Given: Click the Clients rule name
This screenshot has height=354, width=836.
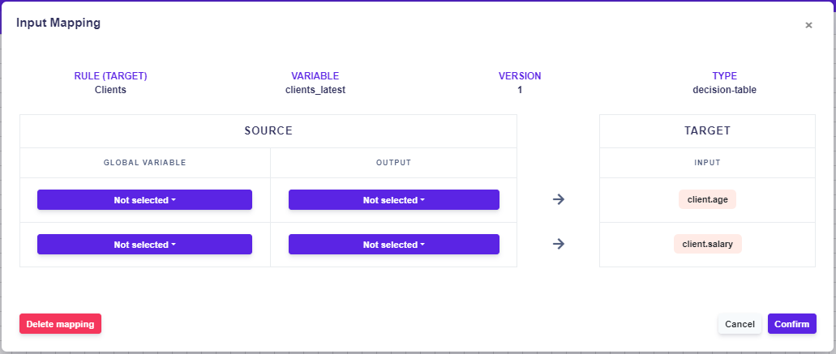Looking at the screenshot, I should [110, 90].
